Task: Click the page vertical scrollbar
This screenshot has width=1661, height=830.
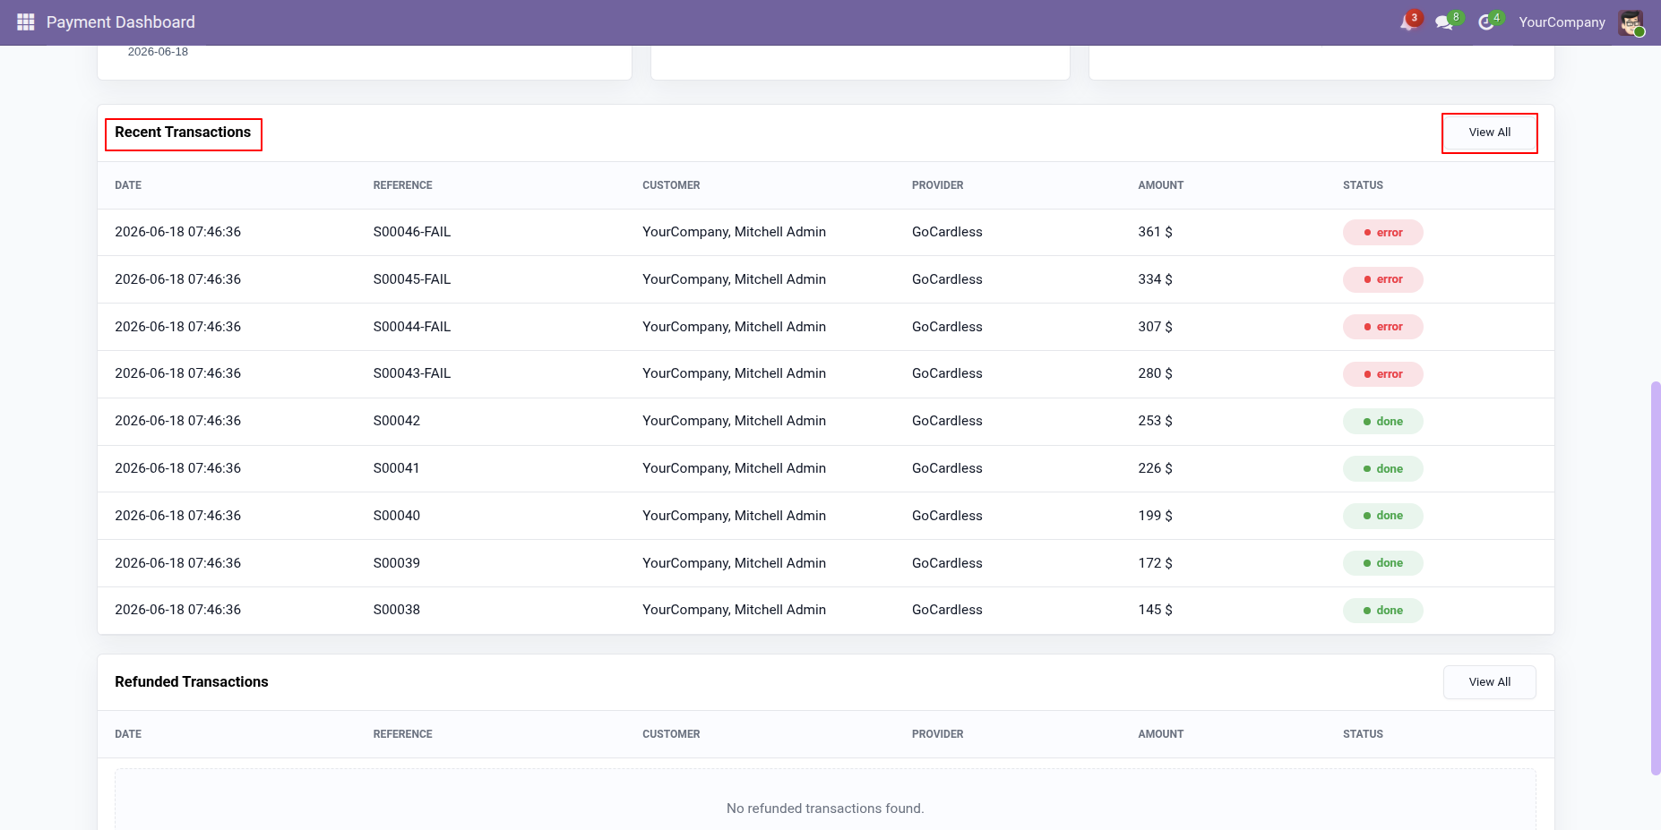Action: tap(1656, 578)
